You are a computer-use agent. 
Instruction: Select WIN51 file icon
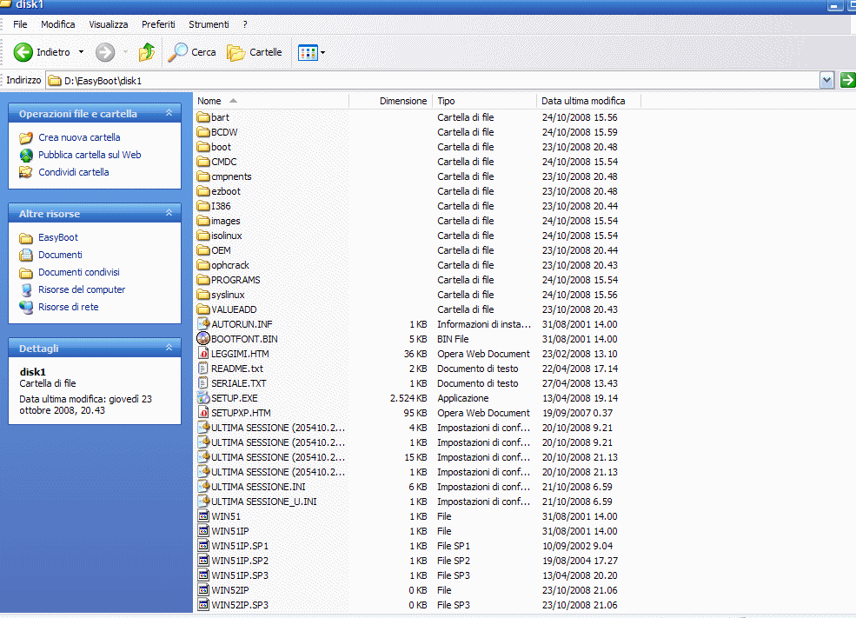coord(203,515)
